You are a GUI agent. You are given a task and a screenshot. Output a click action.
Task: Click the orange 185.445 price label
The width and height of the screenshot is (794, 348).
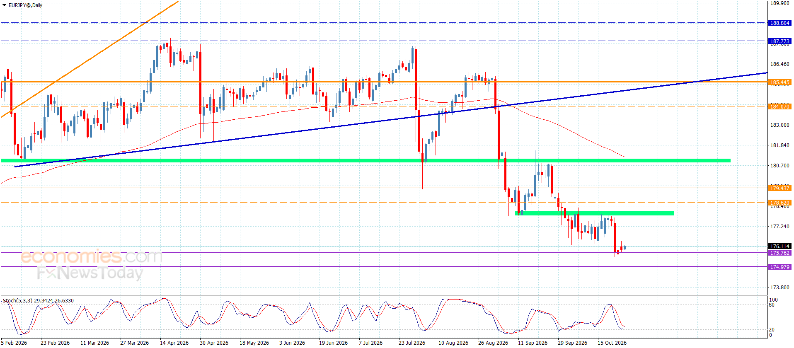(x=779, y=82)
